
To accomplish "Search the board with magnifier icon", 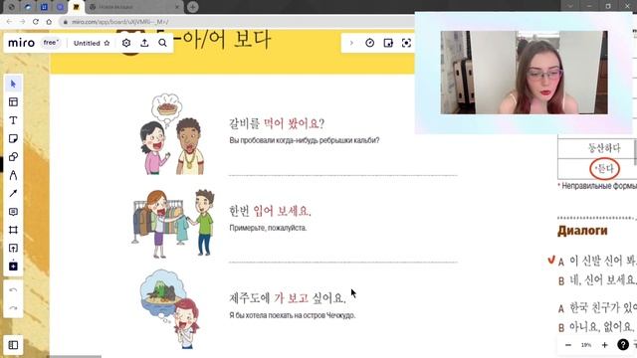I will pos(162,43).
